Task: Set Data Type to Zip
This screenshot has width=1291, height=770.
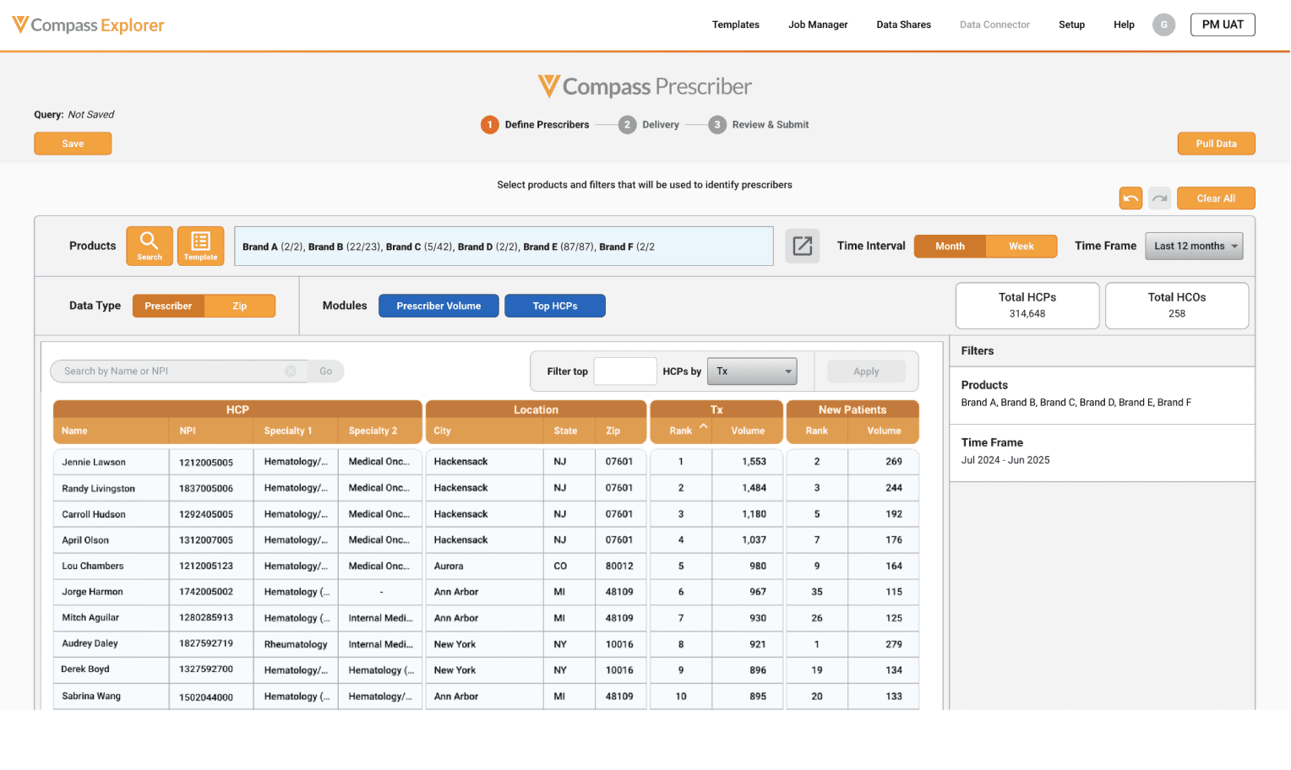Action: pyautogui.click(x=240, y=306)
